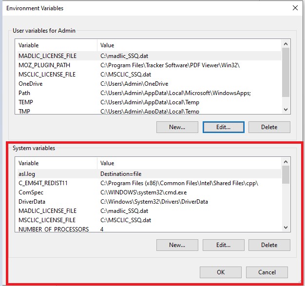Click Delete under User variables for Admin
Image resolution: width=305 pixels, height=286 pixels.
point(269,127)
